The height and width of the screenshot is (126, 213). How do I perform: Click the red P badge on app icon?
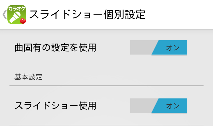coord(23,21)
